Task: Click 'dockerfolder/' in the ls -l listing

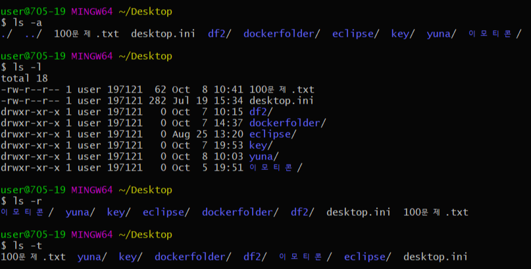Action: click(x=288, y=123)
